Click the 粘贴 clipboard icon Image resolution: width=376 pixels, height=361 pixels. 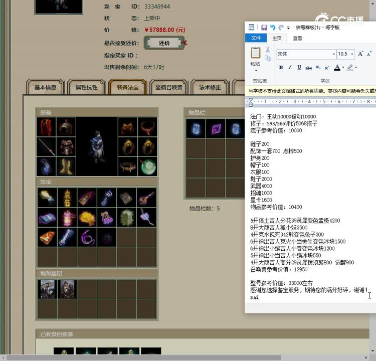coord(255,53)
